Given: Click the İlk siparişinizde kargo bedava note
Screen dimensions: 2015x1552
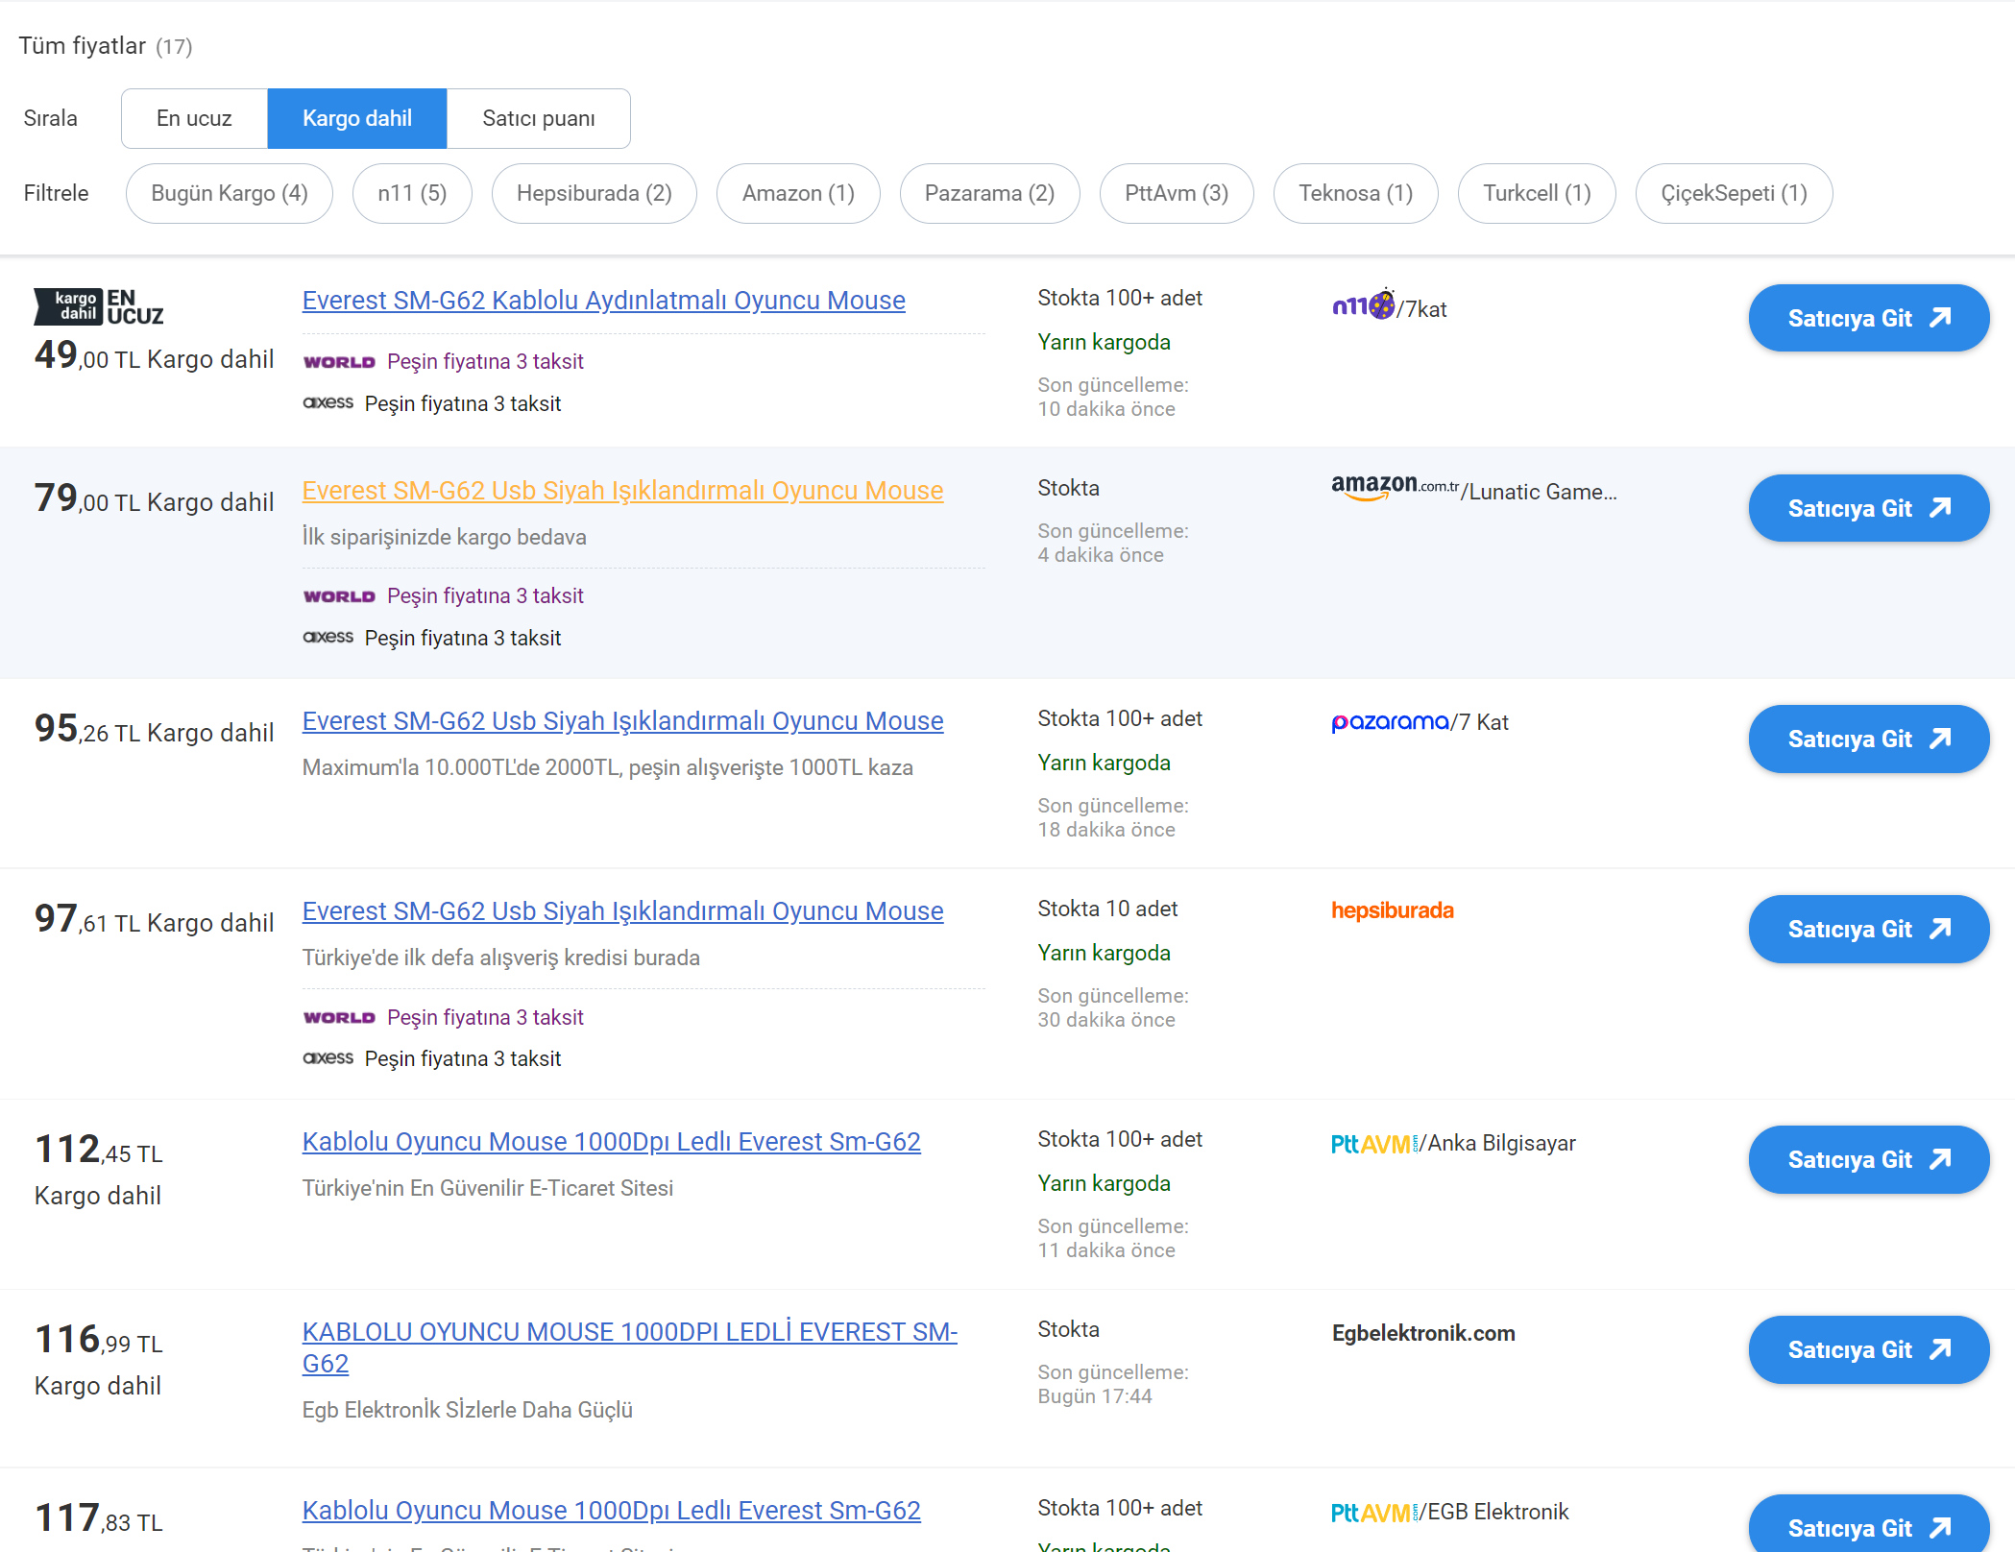Looking at the screenshot, I should click(x=444, y=537).
